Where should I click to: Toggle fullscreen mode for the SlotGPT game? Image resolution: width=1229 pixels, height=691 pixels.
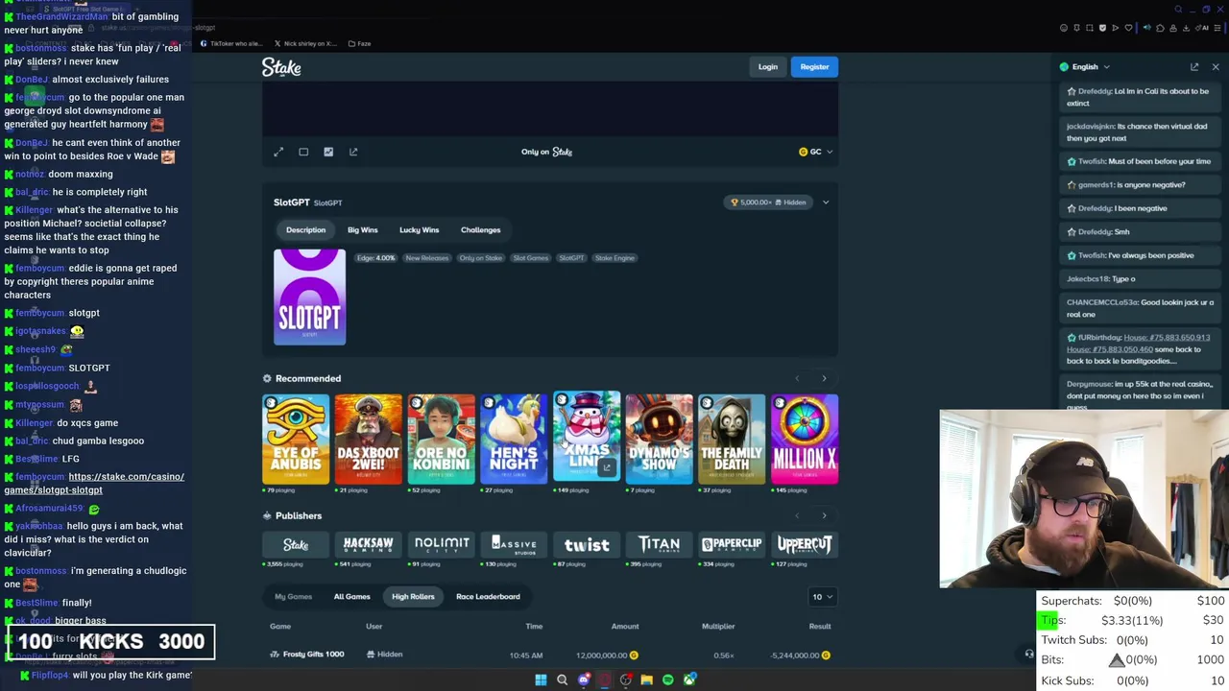pos(278,152)
